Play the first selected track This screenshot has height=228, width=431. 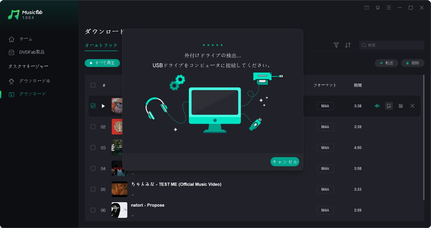point(103,106)
